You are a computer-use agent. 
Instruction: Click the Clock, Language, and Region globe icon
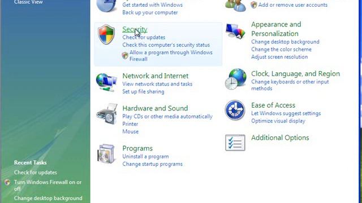pyautogui.click(x=236, y=79)
